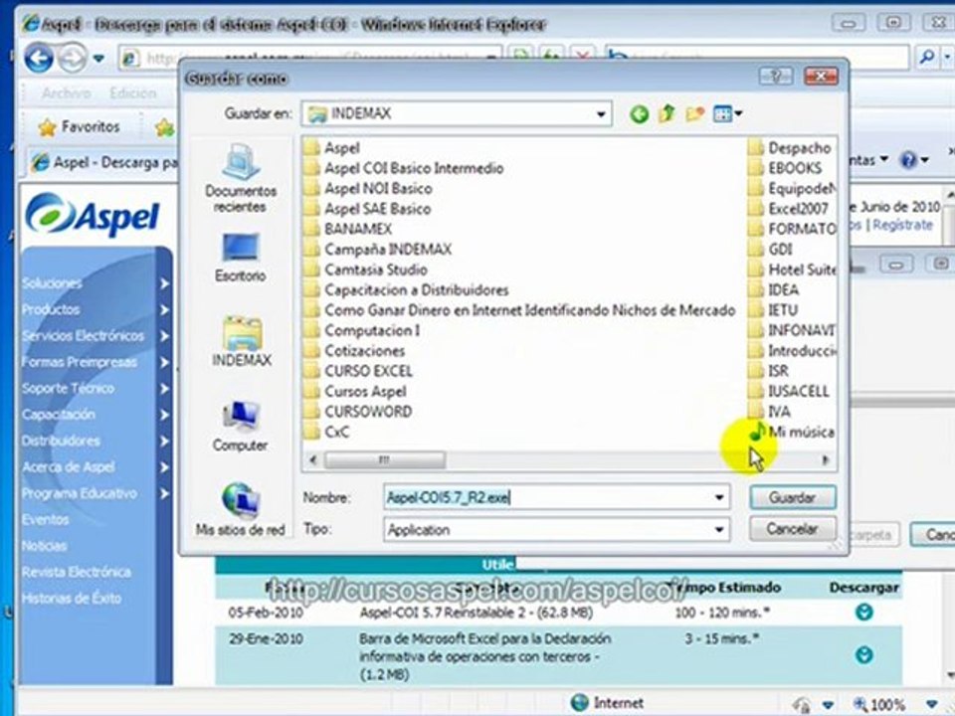Go up one folder level icon
Image resolution: width=955 pixels, height=716 pixels.
point(667,113)
